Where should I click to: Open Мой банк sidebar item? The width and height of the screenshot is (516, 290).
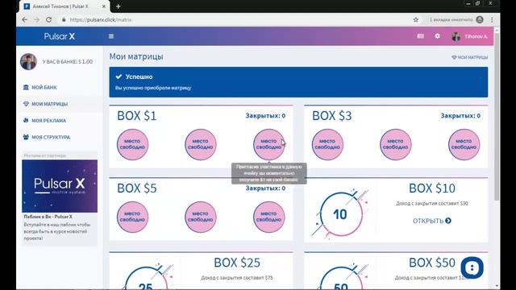pos(44,88)
